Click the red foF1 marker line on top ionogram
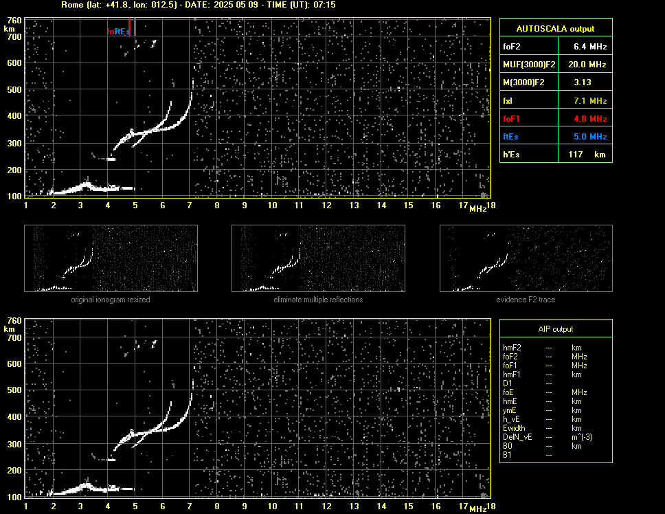The width and height of the screenshot is (665, 514). (129, 26)
